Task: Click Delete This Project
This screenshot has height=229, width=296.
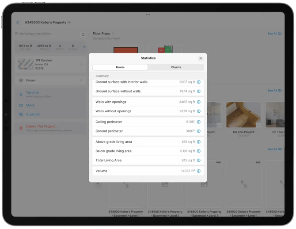Action: click(41, 127)
